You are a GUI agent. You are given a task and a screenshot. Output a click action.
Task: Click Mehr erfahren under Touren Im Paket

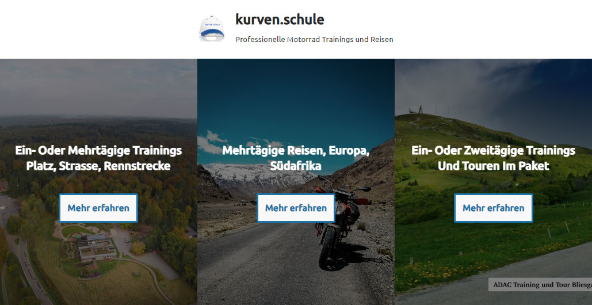(x=494, y=208)
